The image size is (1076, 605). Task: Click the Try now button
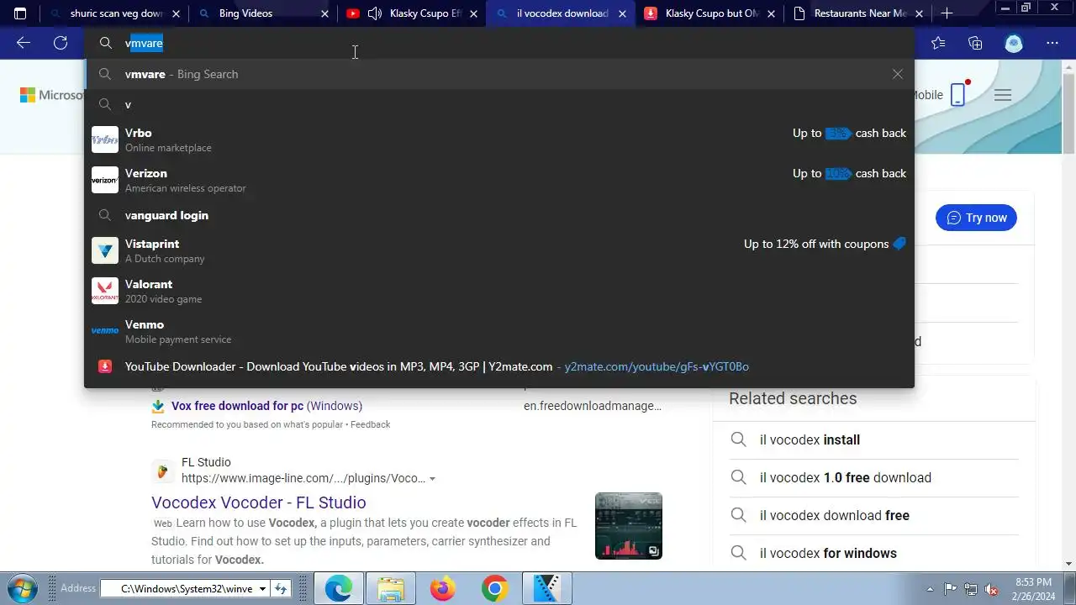coord(976,218)
